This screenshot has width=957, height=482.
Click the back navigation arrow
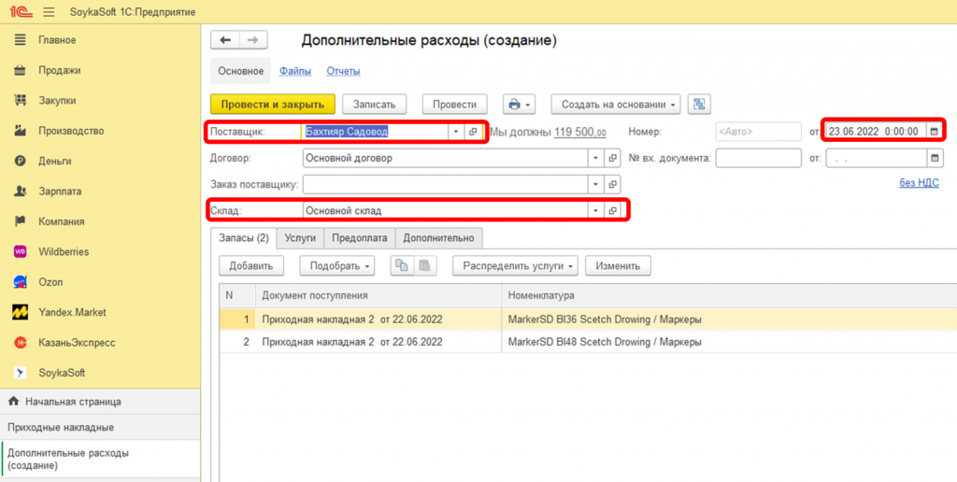pos(225,40)
